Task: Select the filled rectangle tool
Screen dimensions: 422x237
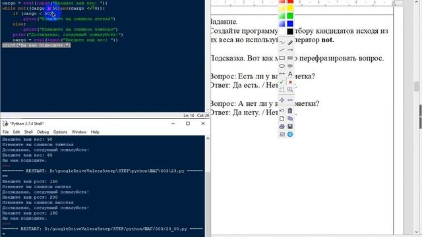Action: pos(290,58)
